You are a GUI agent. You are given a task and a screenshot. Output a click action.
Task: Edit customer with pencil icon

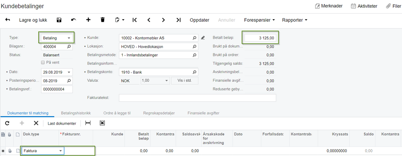click(203, 38)
